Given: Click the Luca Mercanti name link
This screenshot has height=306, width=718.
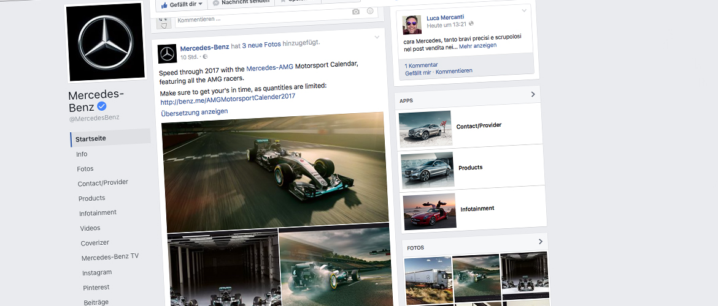Looking at the screenshot, I should pos(445,18).
